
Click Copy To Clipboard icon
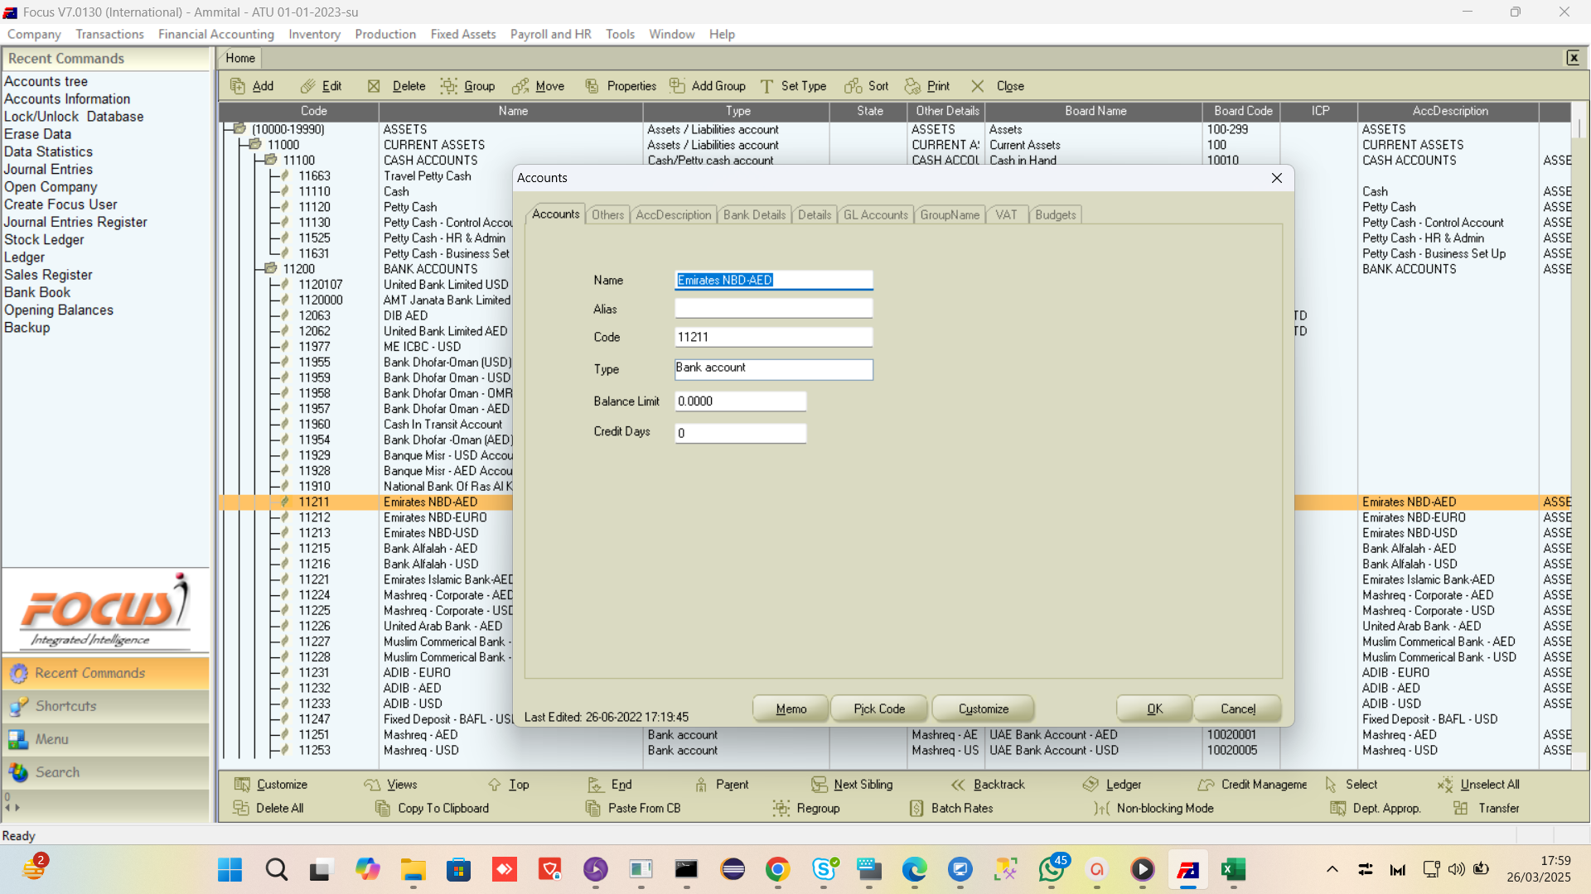coord(383,809)
